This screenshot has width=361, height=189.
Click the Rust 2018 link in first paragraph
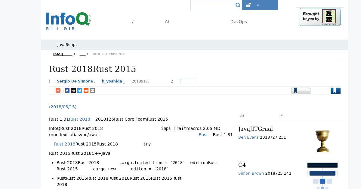pyautogui.click(x=79, y=119)
